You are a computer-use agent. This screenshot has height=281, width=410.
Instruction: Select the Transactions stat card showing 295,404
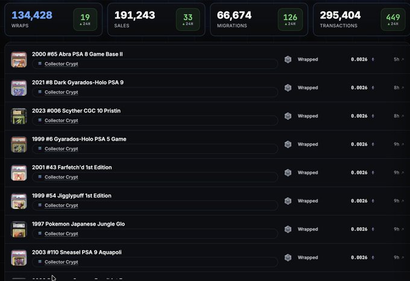pos(361,19)
